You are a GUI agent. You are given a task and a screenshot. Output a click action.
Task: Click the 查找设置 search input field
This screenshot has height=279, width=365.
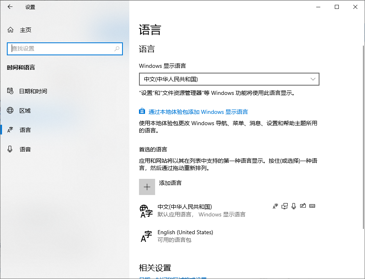click(x=60, y=48)
